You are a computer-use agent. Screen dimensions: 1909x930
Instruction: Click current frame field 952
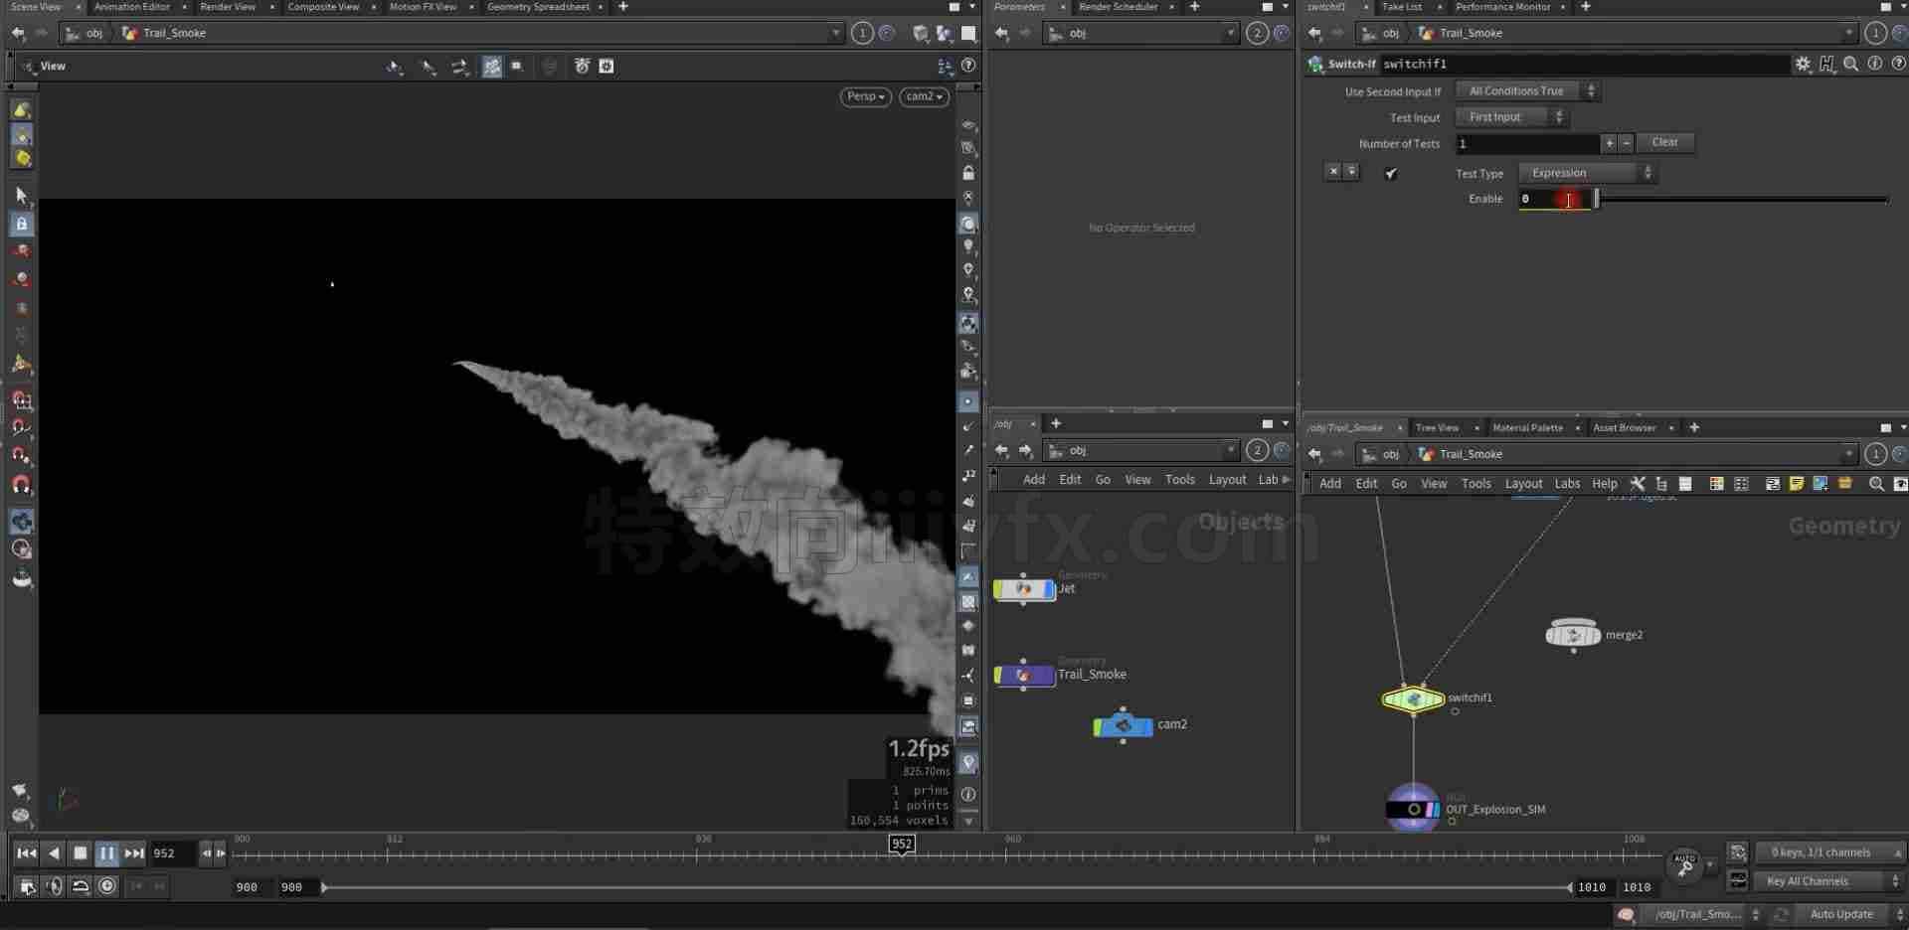pos(171,853)
